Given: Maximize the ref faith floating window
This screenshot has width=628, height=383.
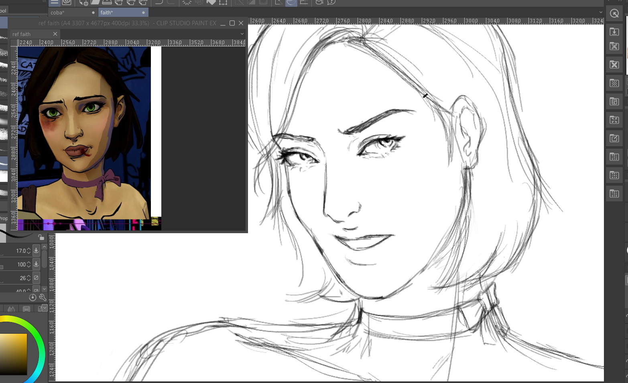Looking at the screenshot, I should click(x=232, y=23).
